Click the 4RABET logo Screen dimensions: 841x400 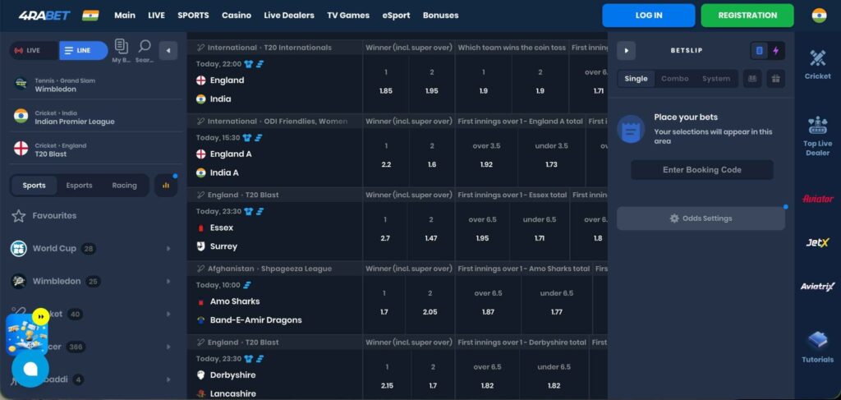[44, 16]
